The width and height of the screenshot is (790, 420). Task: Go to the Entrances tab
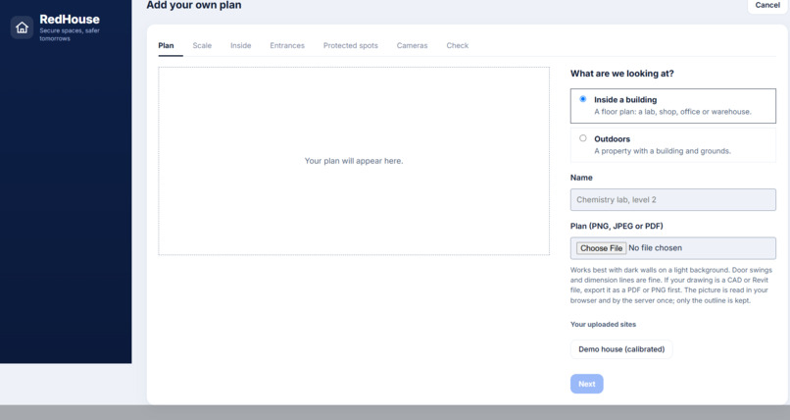pyautogui.click(x=287, y=45)
